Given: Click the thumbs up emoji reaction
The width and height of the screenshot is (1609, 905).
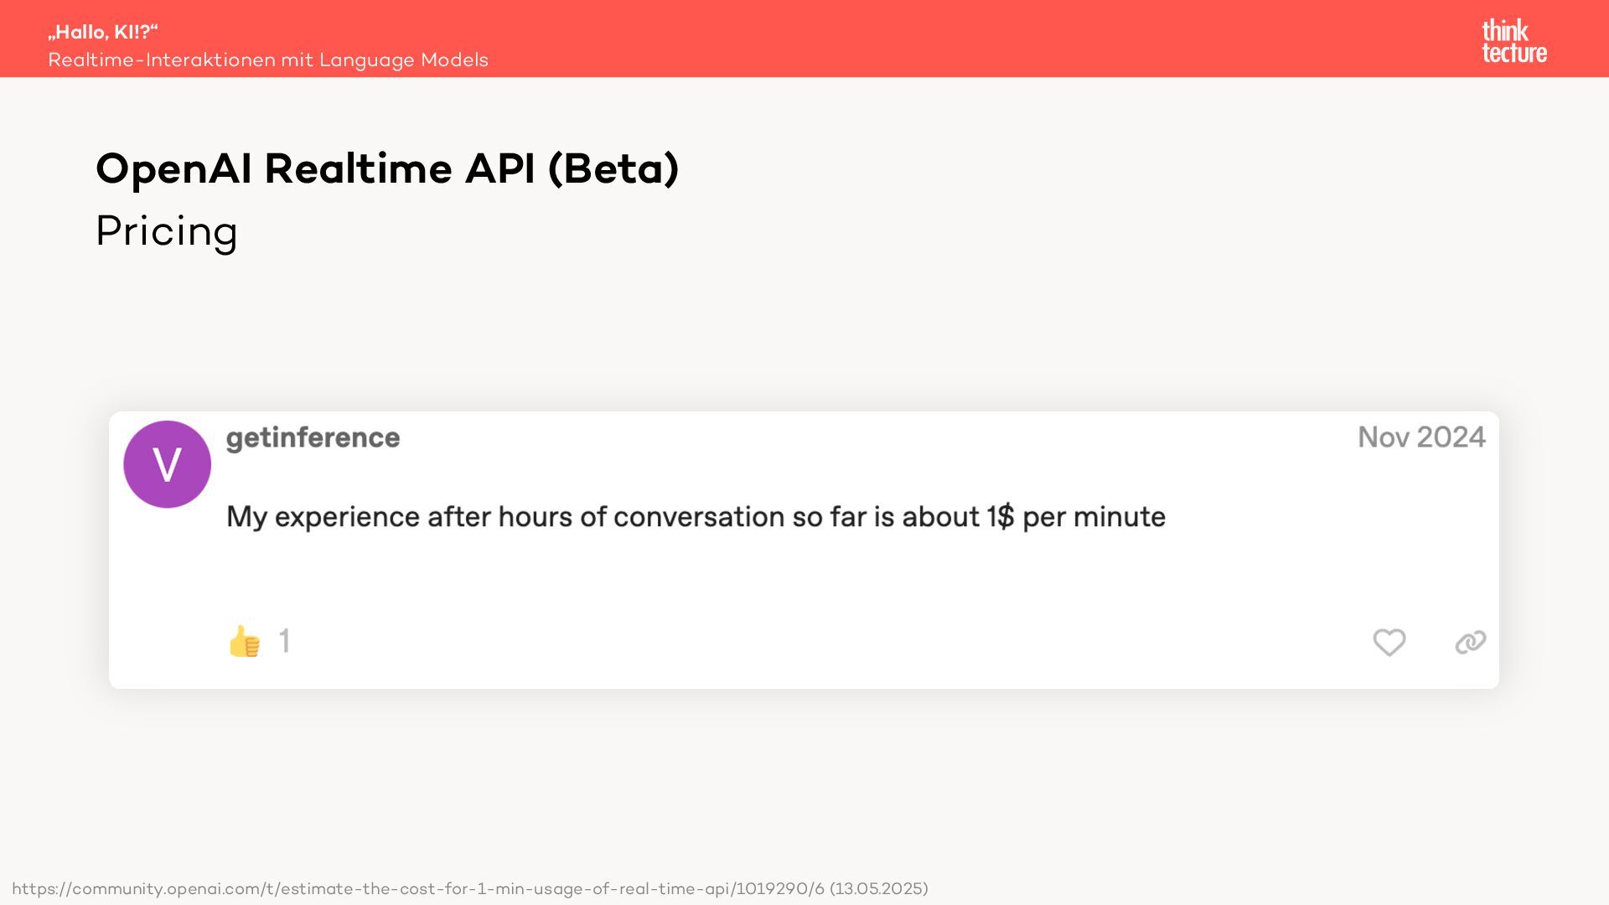Looking at the screenshot, I should pyautogui.click(x=245, y=642).
